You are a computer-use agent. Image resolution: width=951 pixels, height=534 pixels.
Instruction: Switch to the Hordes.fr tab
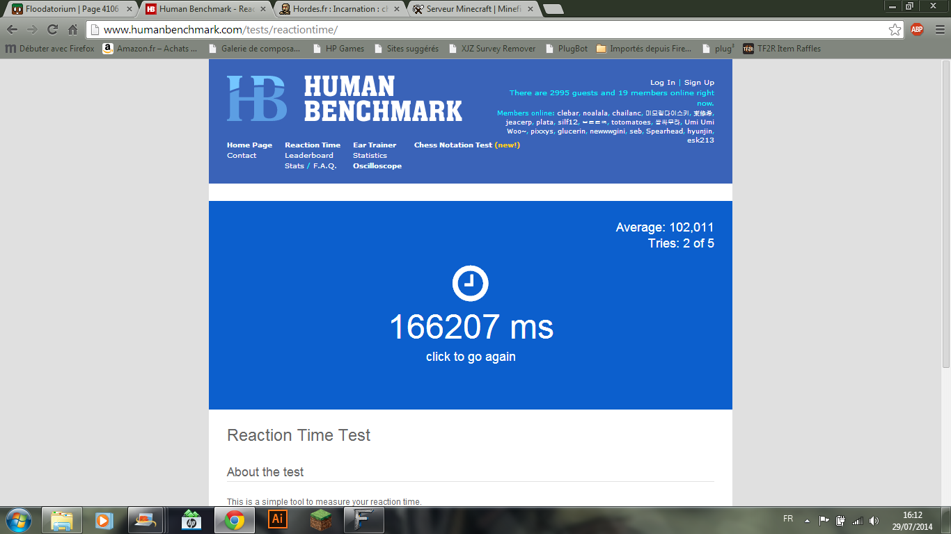[x=340, y=9]
